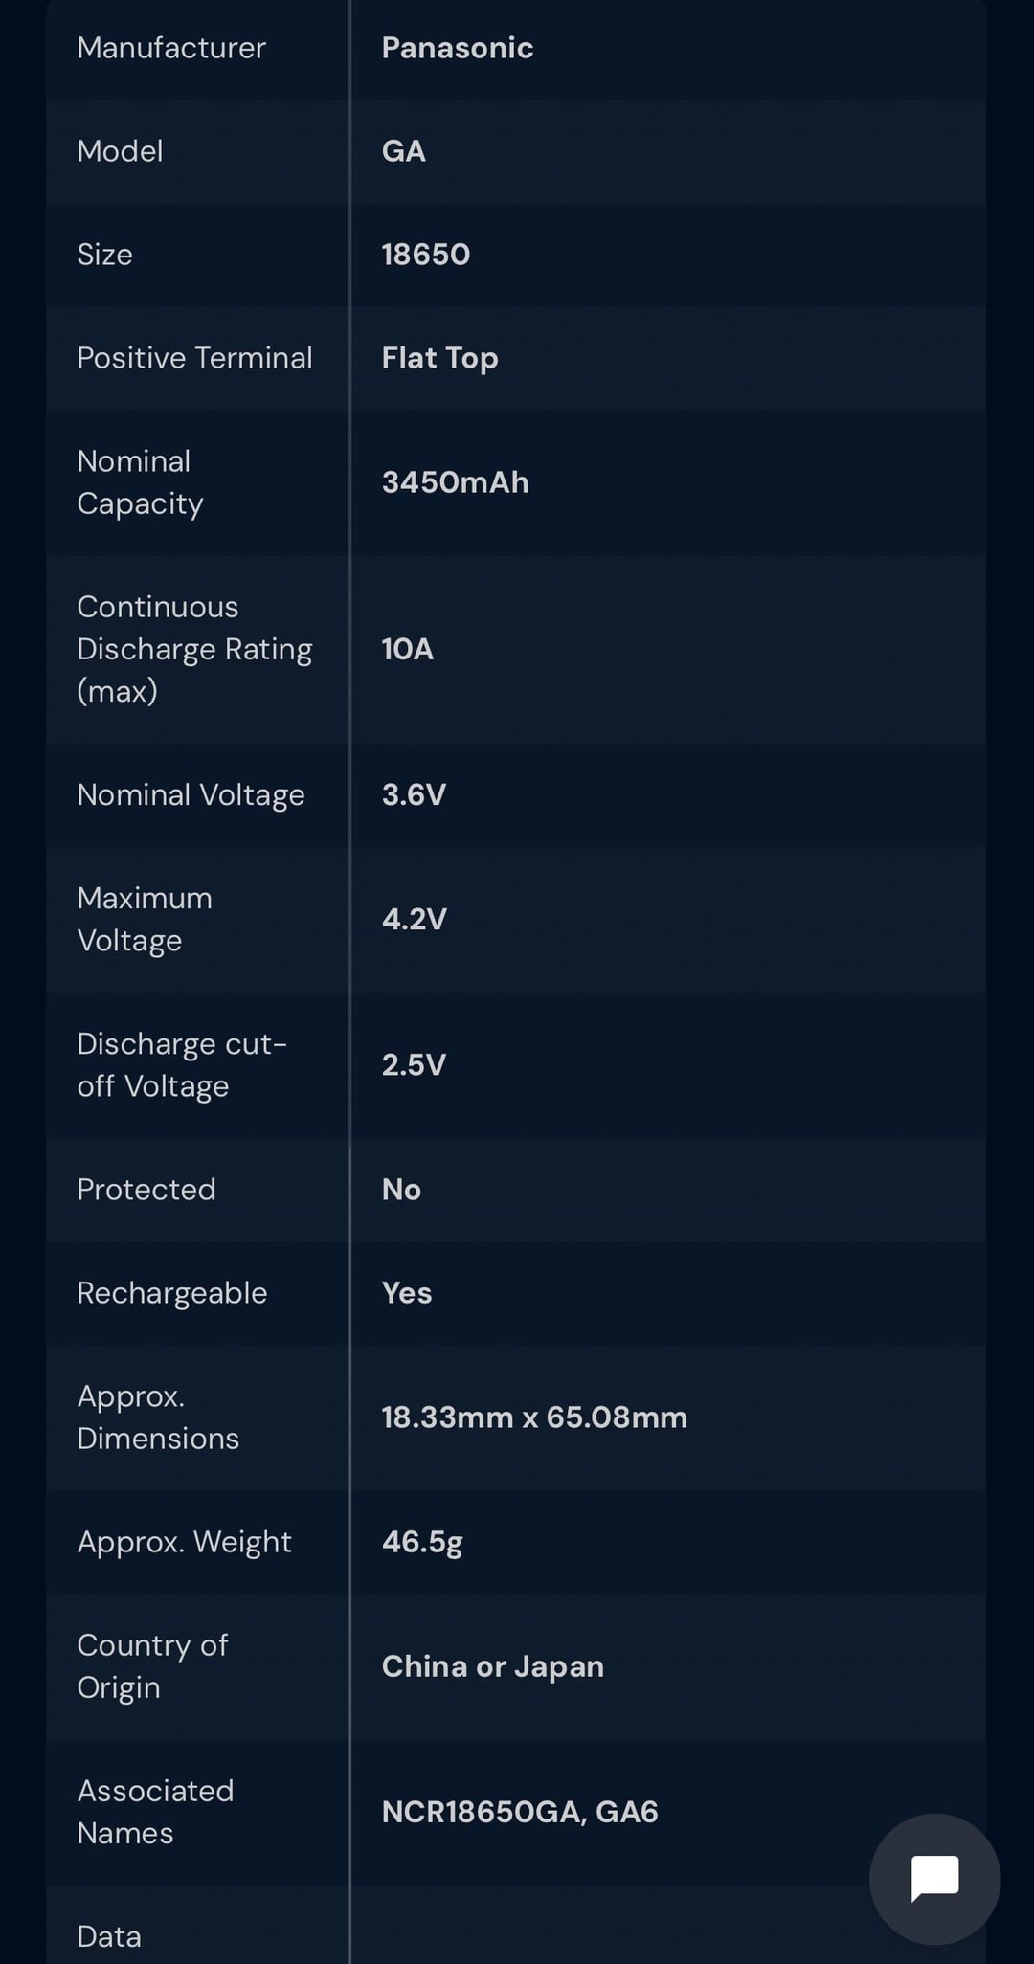This screenshot has width=1034, height=1964.
Task: Click the Protected row's No value
Action: [401, 1189]
